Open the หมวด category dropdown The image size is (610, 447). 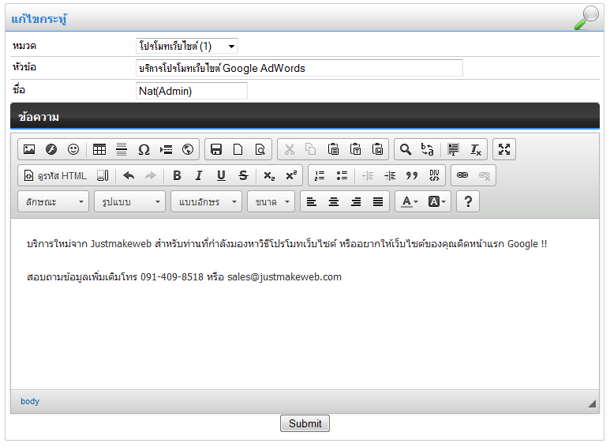click(186, 47)
